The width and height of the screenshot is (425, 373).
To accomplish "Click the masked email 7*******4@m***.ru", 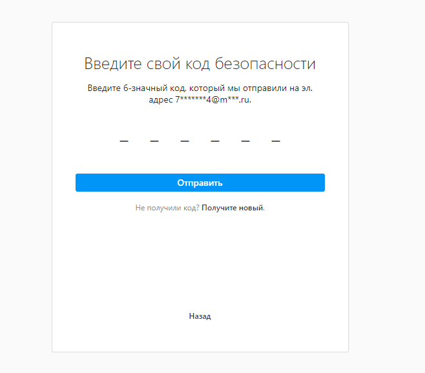I will [212, 100].
